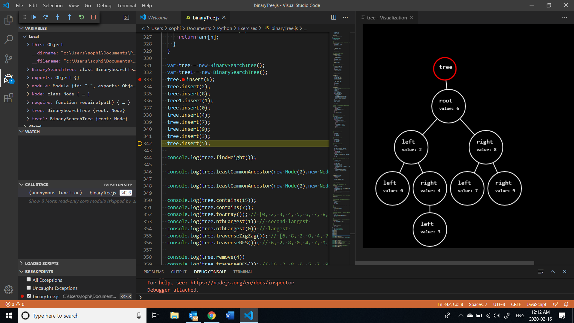
Task: Click the debug Continue button
Action: tap(34, 17)
